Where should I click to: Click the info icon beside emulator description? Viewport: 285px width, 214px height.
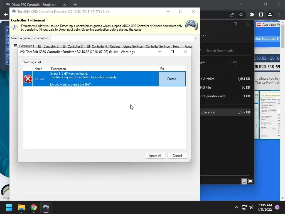point(14,27)
